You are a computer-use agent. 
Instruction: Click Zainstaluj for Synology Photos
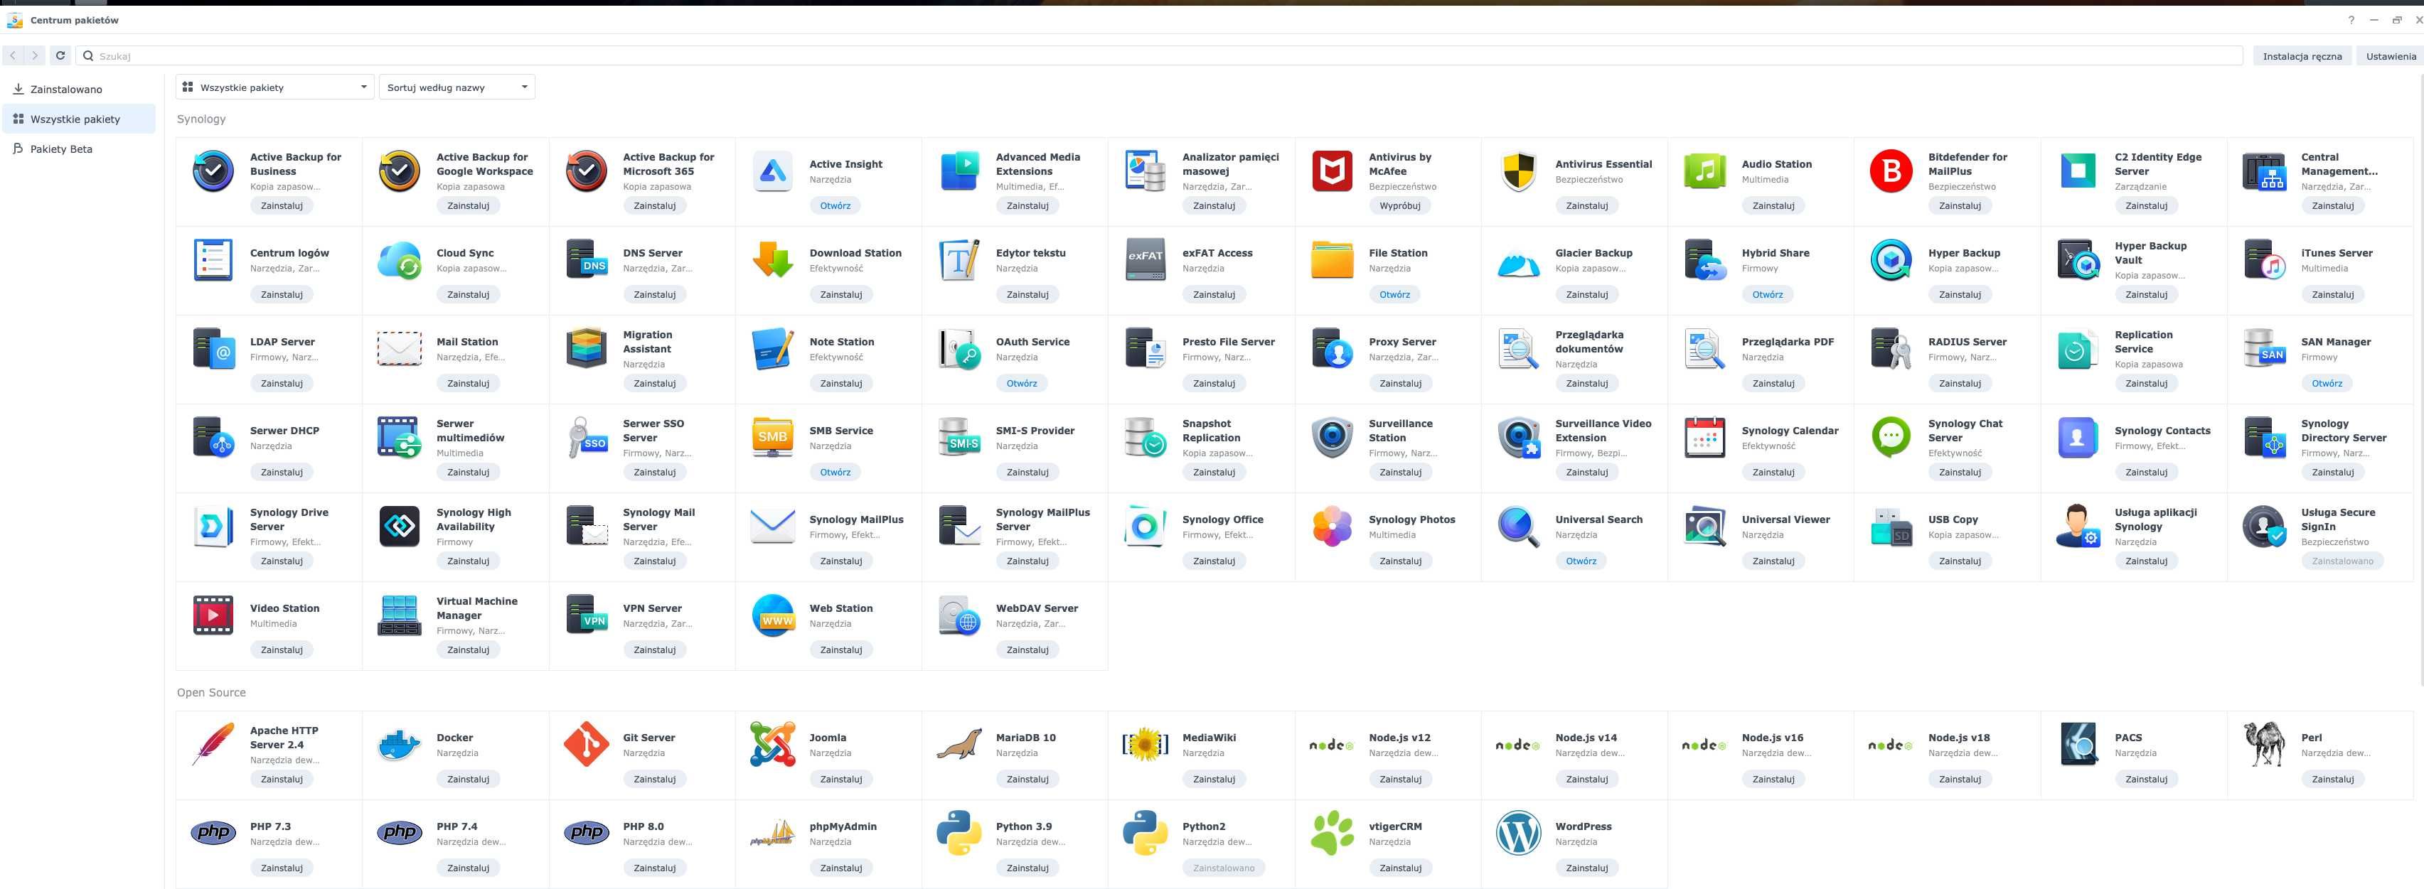pyautogui.click(x=1400, y=561)
